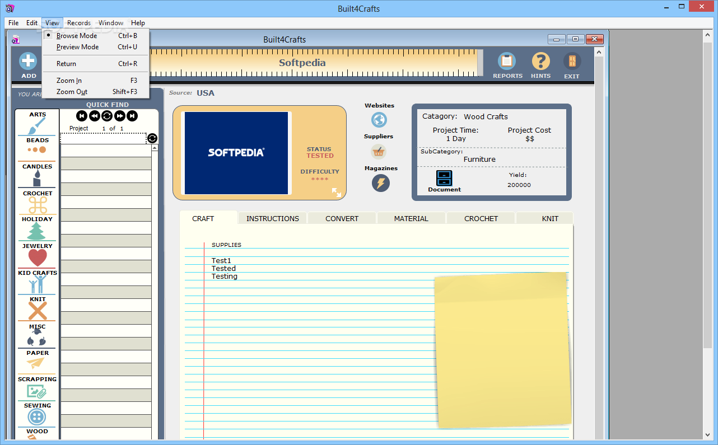The height and width of the screenshot is (445, 718).
Task: Select the KID CRAFTS category icon
Action: (38, 284)
